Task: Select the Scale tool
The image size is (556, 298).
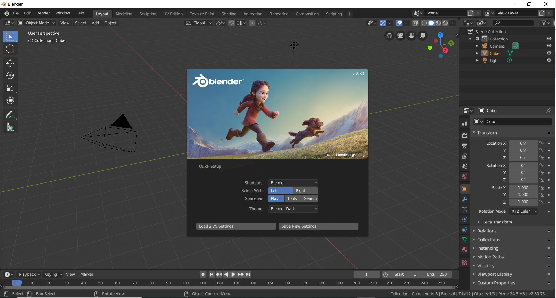Action: click(x=10, y=88)
